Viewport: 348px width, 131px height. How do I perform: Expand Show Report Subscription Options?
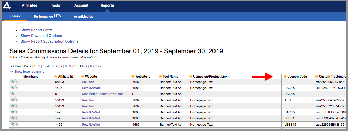point(49,41)
